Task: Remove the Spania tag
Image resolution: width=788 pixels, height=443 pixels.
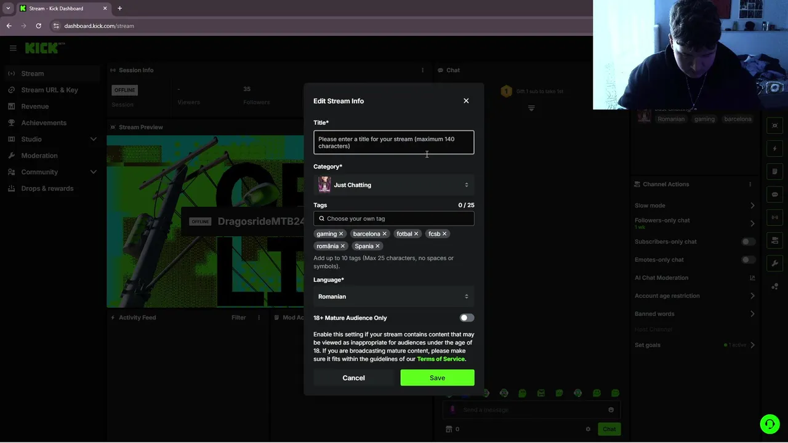Action: [x=378, y=246]
